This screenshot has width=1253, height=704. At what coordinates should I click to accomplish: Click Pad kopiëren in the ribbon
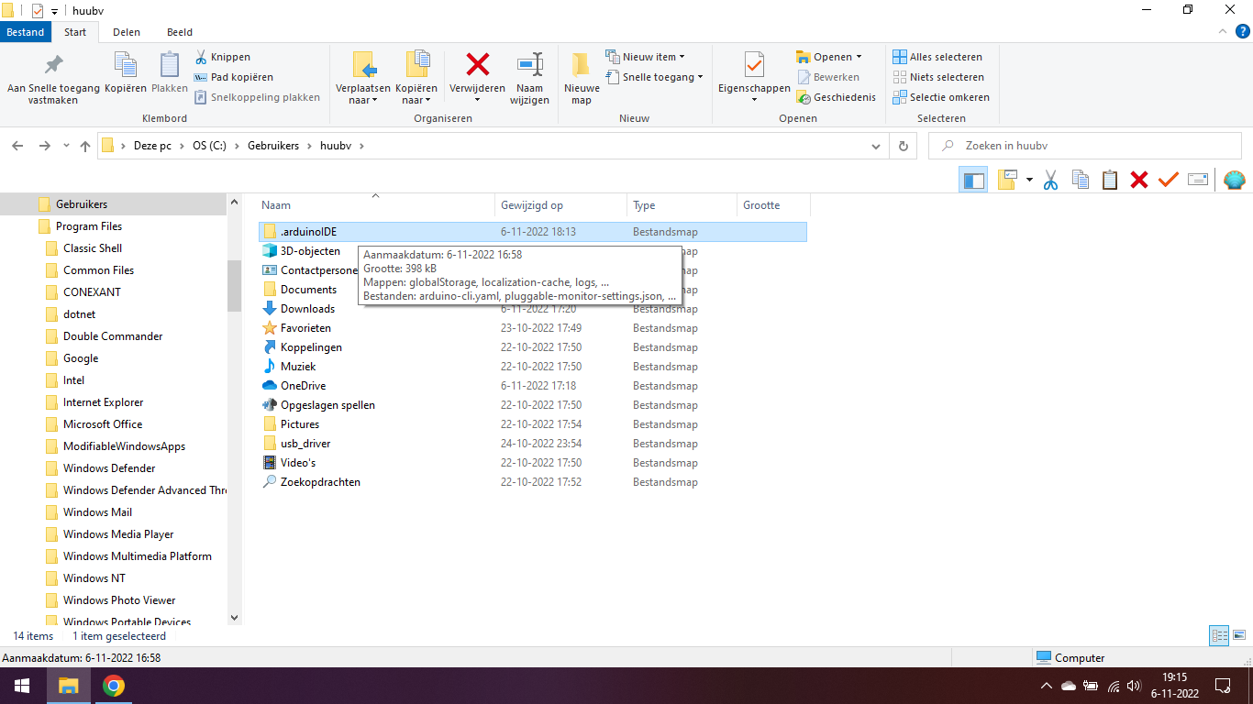tap(234, 77)
